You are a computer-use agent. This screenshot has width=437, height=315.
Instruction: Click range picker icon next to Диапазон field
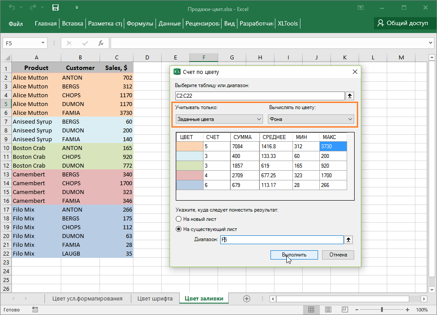[349, 240]
